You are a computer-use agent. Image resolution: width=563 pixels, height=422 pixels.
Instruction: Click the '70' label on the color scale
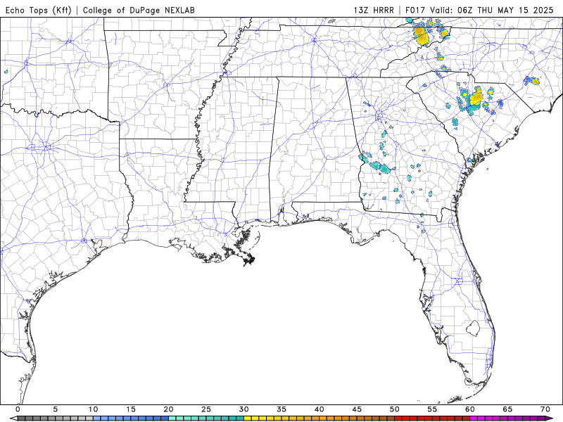pyautogui.click(x=545, y=409)
